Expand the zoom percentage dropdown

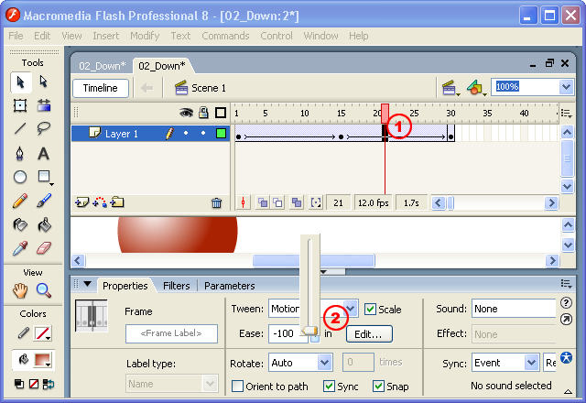point(565,87)
